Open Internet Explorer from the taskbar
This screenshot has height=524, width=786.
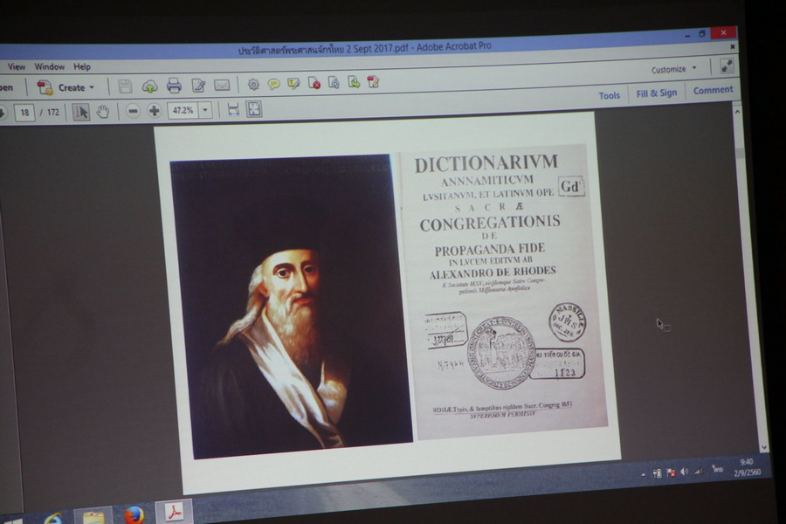pyautogui.click(x=53, y=518)
